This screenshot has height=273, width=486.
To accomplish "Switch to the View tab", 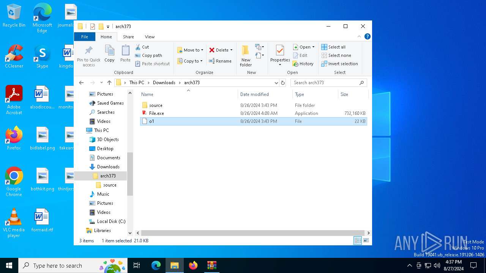I will [x=150, y=37].
